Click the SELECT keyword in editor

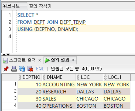[x=26, y=15]
